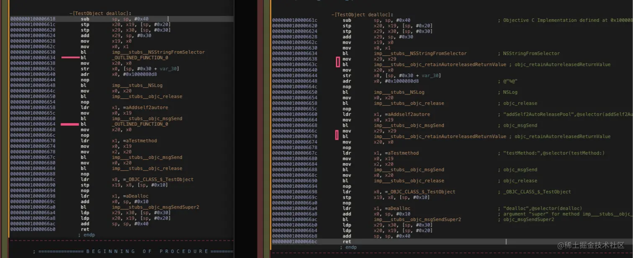
Task: Click imp___stubs__objc_msgSendSuper2 in the left pane
Action: click(155, 207)
